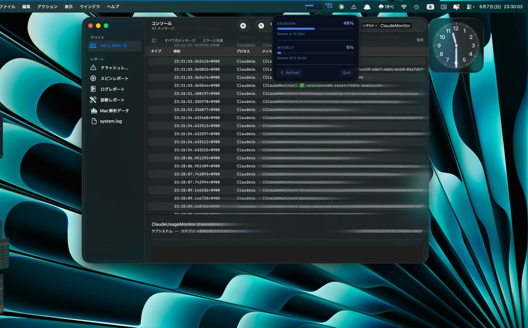
Task: Click the レポート sidebar section header
Action: (x=97, y=59)
